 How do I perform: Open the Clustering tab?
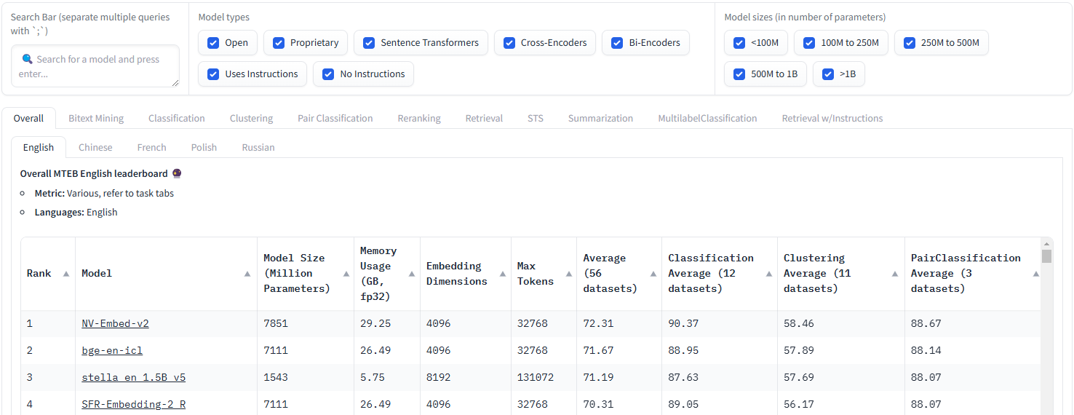pyautogui.click(x=251, y=118)
